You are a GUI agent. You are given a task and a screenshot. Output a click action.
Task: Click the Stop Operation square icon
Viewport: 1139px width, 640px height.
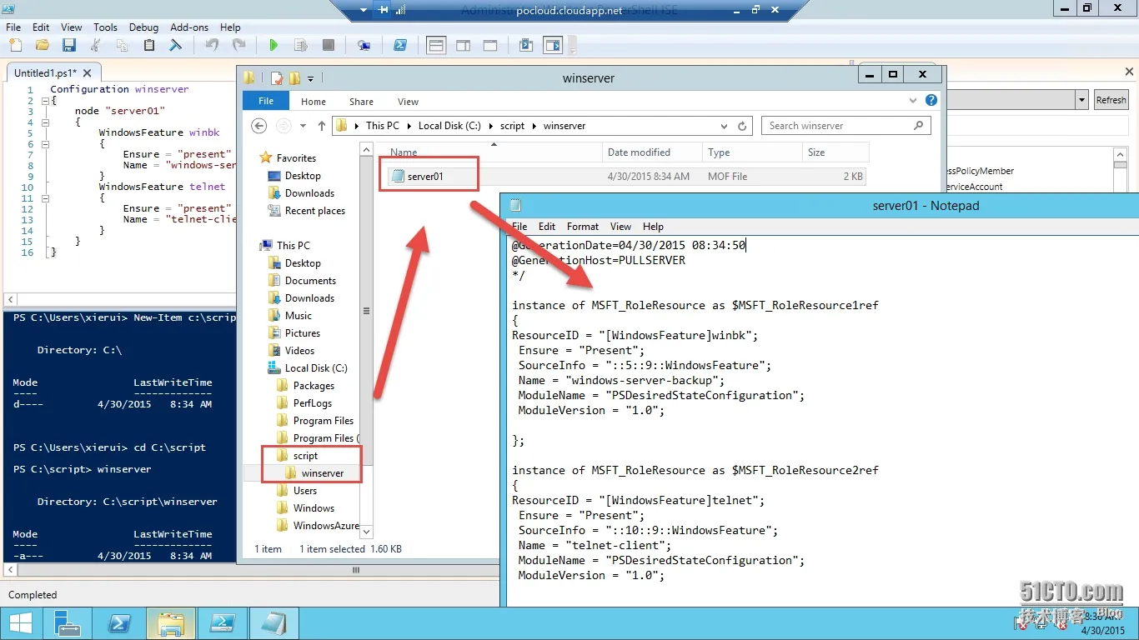coord(329,45)
